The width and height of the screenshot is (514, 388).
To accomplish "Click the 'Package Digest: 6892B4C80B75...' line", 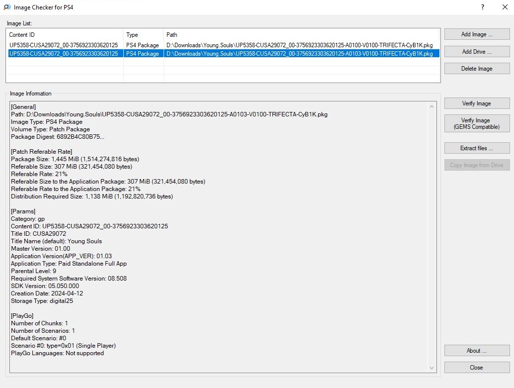I will pos(58,137).
